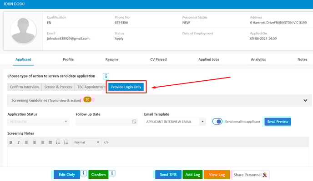Insert bulleted list in Screening Notes
The image size is (313, 181).
pyautogui.click(x=58, y=142)
